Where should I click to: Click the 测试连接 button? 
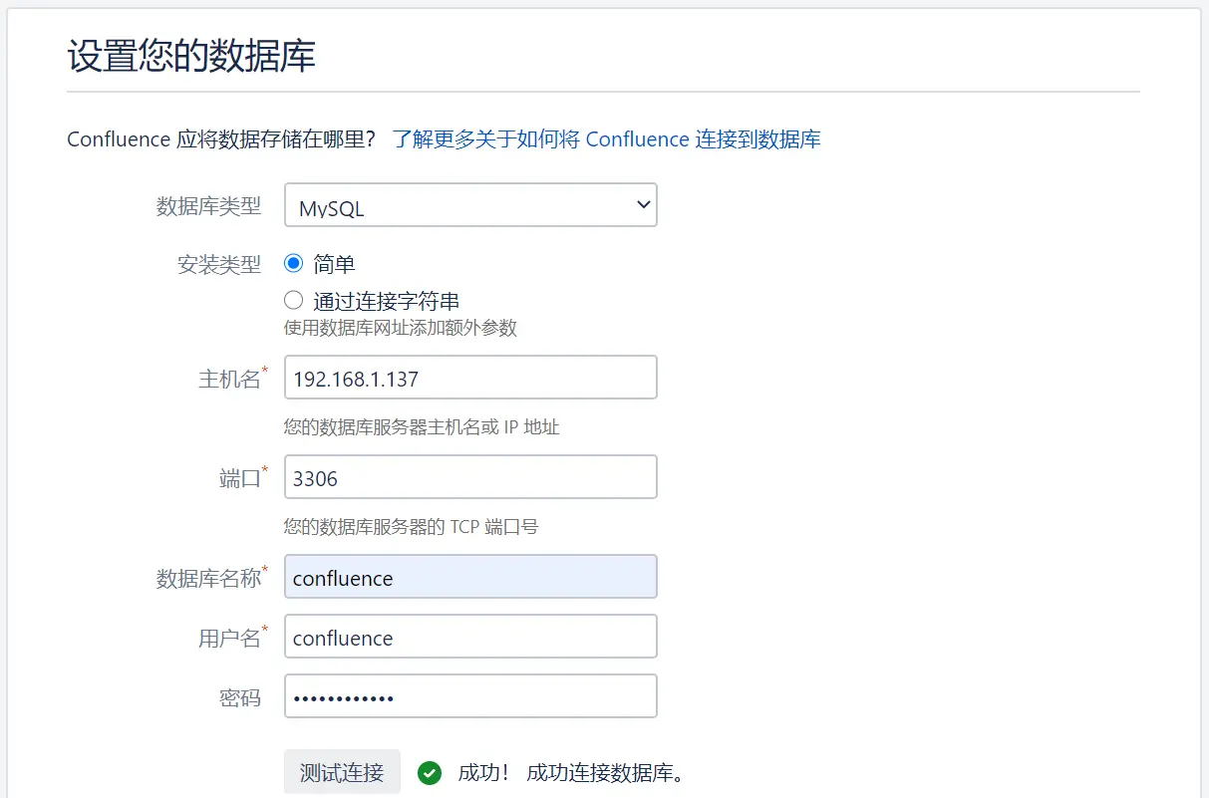pyautogui.click(x=342, y=772)
